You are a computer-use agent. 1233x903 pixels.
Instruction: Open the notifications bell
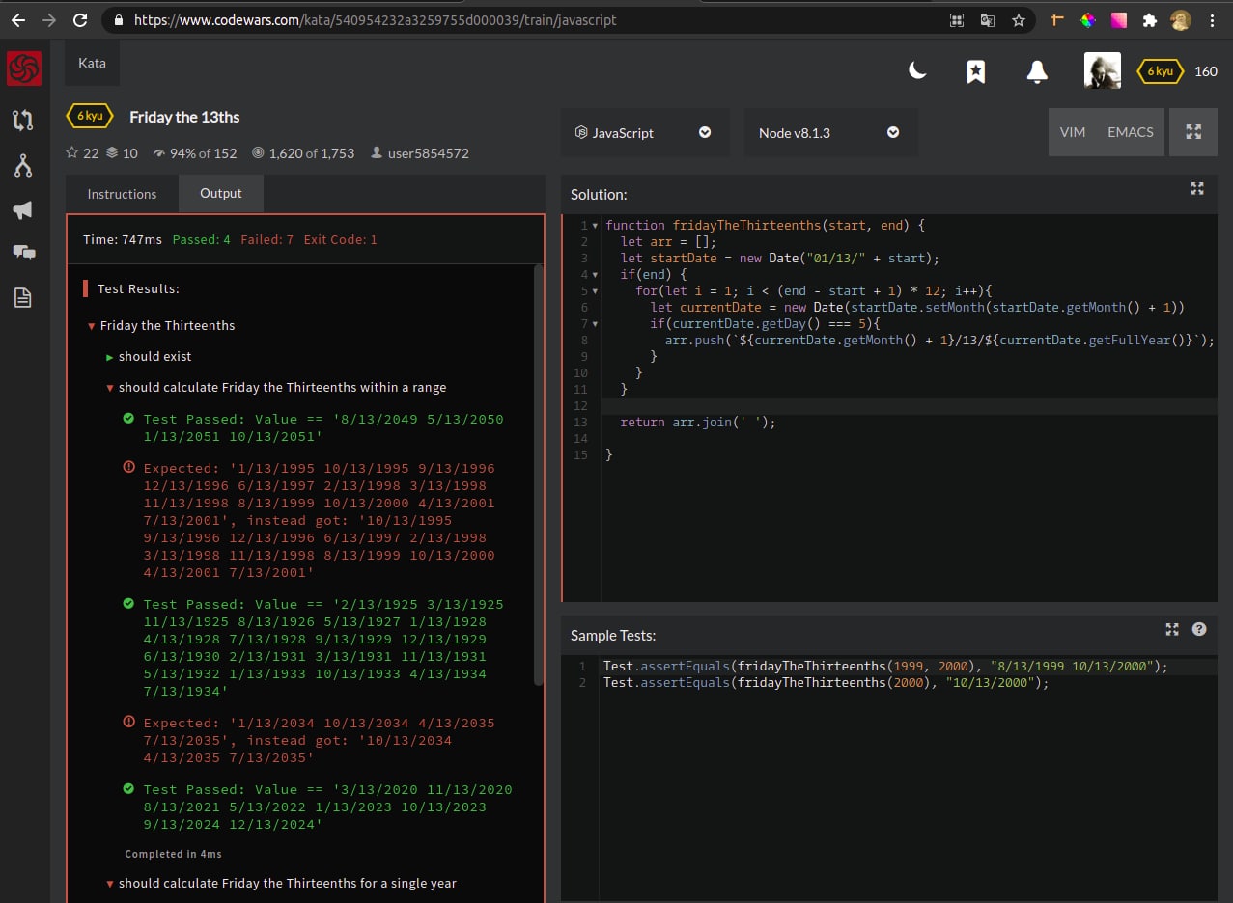[x=1037, y=71]
